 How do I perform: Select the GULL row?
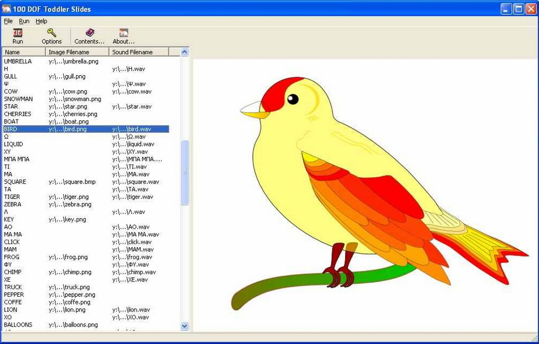point(86,76)
